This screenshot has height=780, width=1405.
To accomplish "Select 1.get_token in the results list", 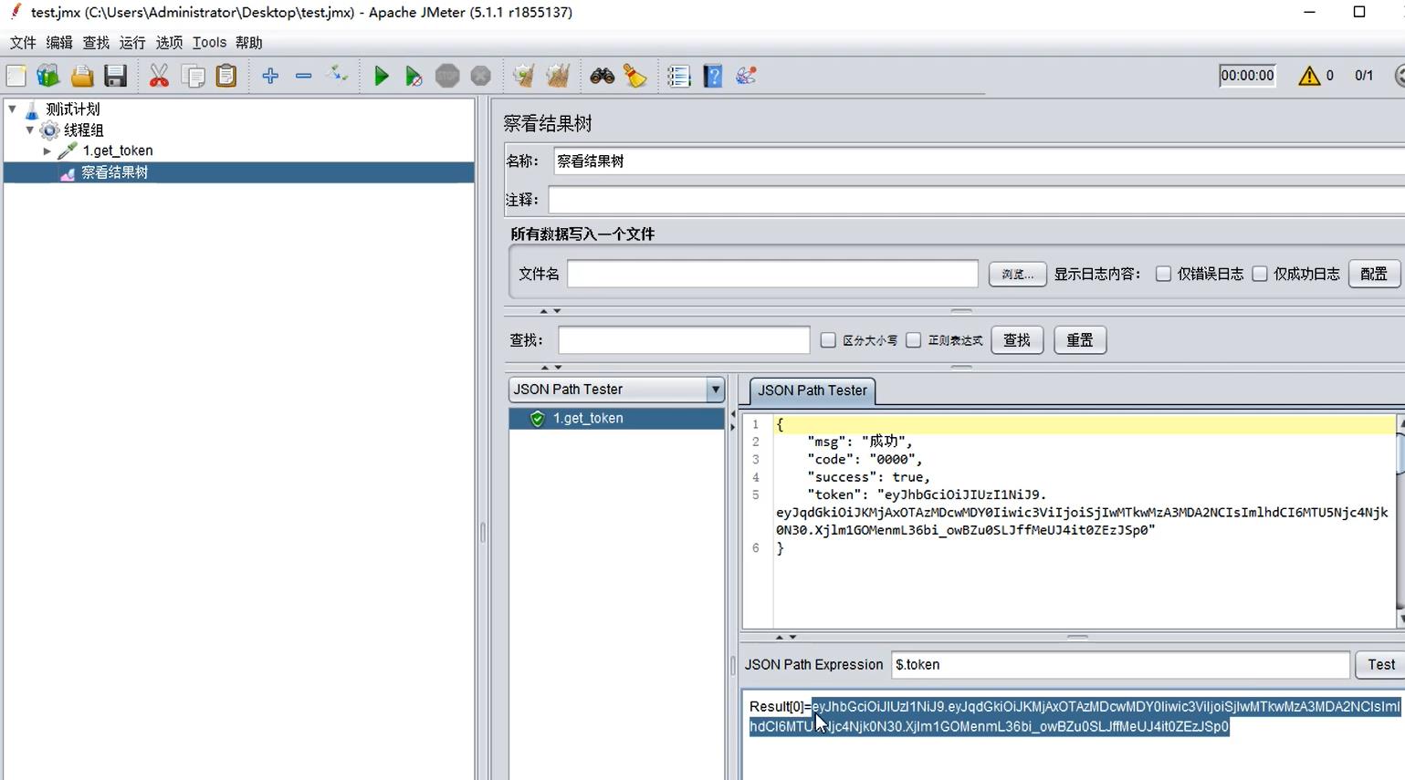I will point(588,418).
